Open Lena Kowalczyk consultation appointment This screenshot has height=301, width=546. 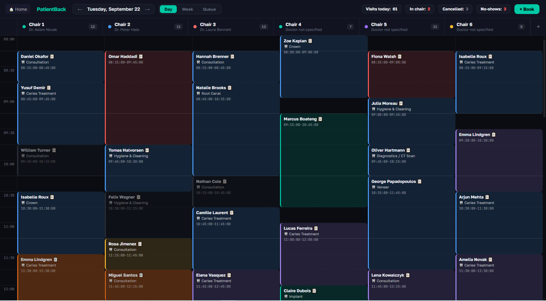pyautogui.click(x=412, y=285)
